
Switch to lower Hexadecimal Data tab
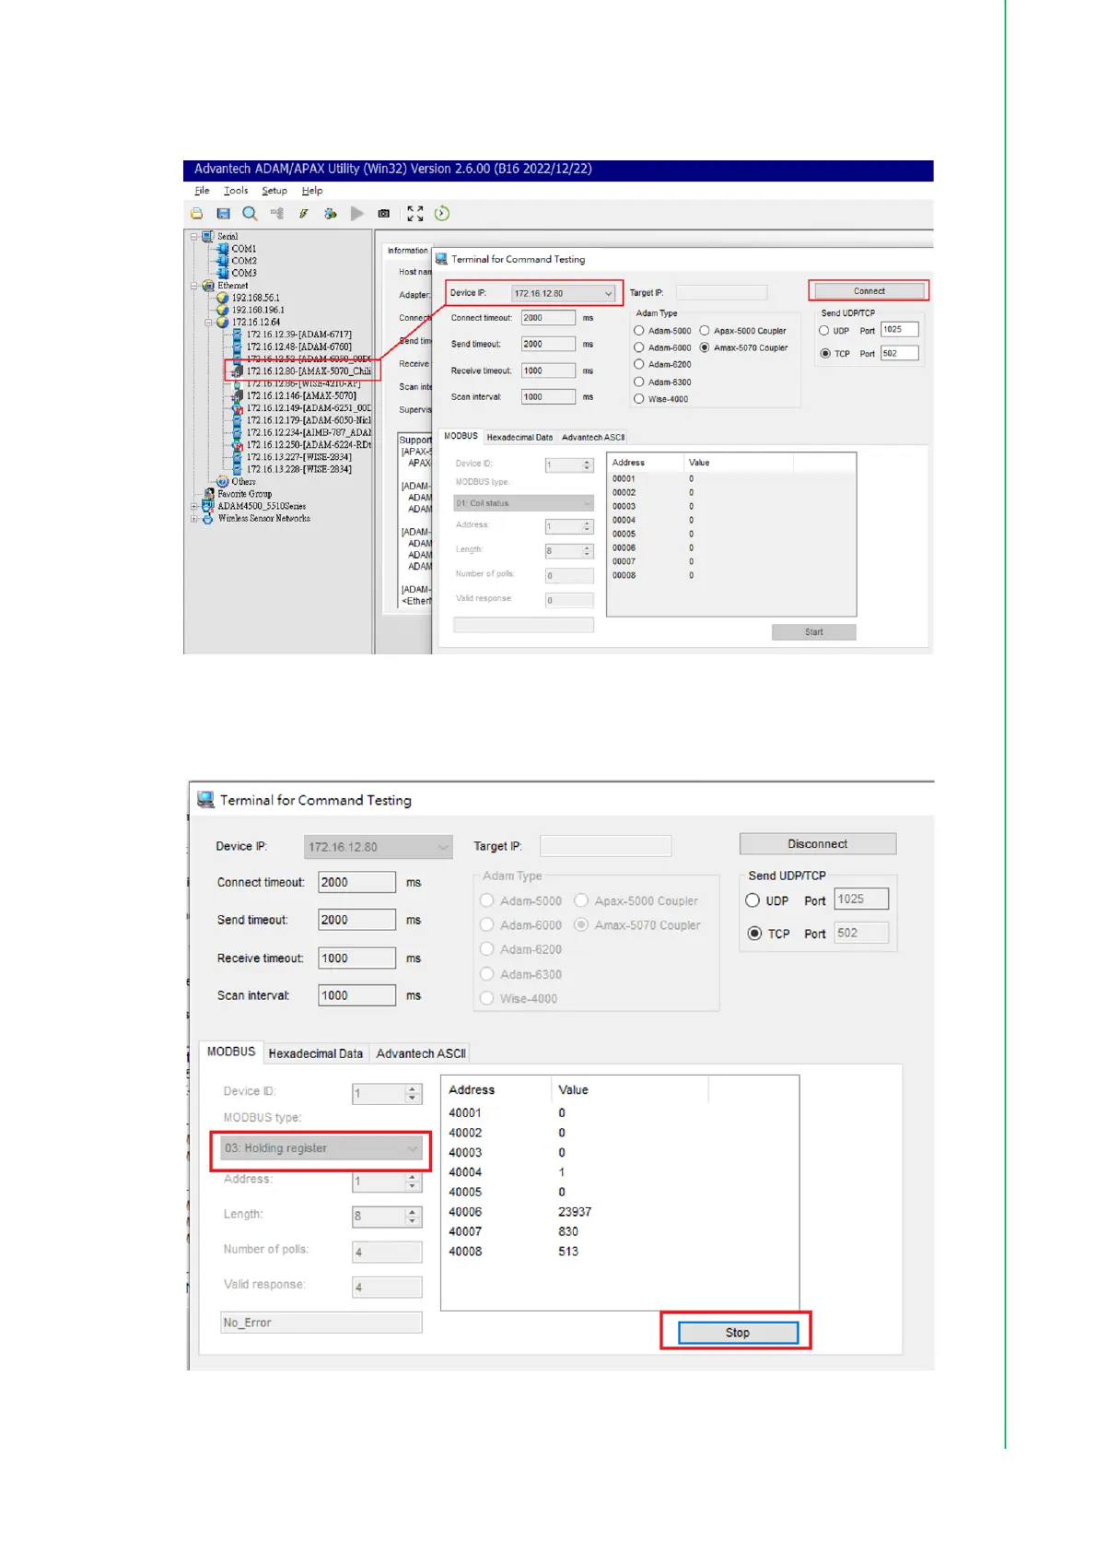(315, 1053)
